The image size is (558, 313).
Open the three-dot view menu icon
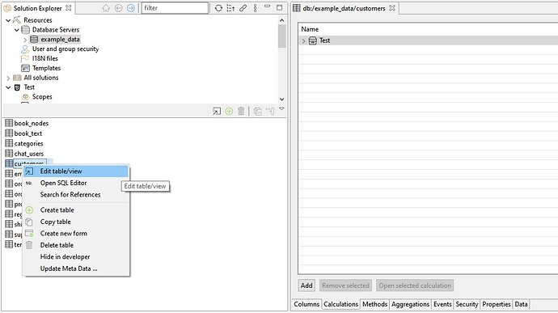[x=256, y=8]
